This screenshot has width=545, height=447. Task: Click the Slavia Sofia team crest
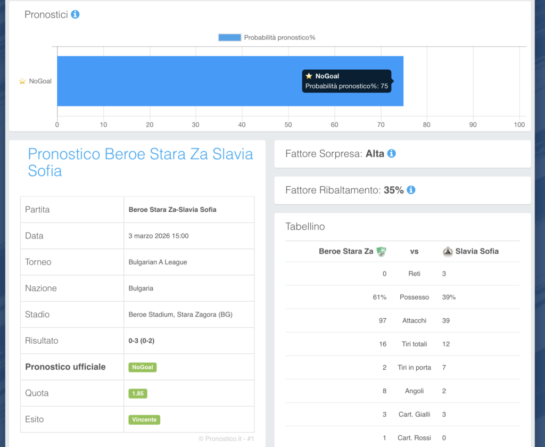coord(448,252)
